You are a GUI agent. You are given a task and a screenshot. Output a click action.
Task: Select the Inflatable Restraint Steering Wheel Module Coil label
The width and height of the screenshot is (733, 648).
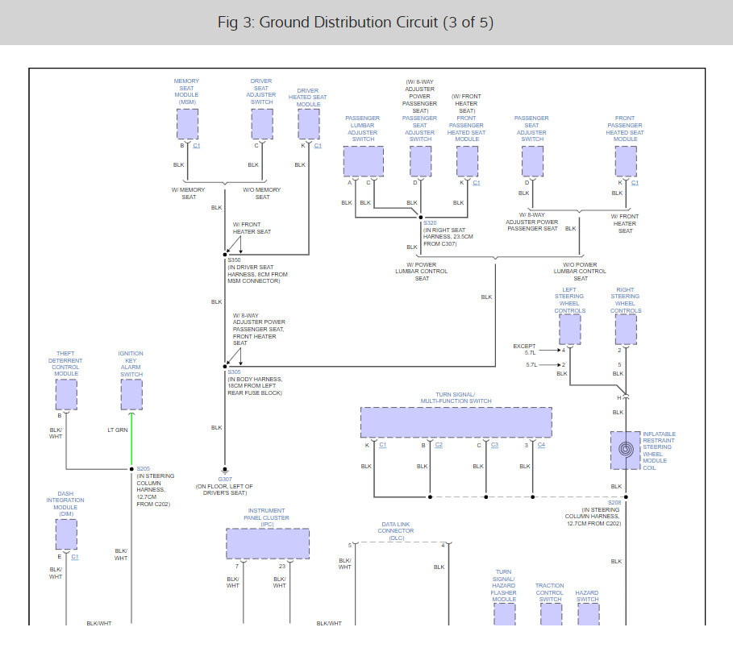(659, 451)
